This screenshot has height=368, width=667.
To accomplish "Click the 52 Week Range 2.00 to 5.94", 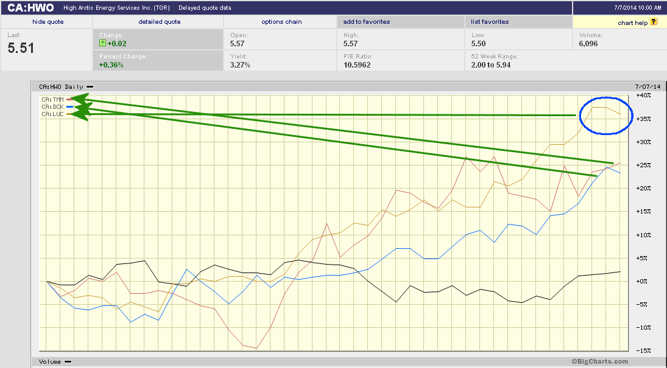I will (491, 64).
